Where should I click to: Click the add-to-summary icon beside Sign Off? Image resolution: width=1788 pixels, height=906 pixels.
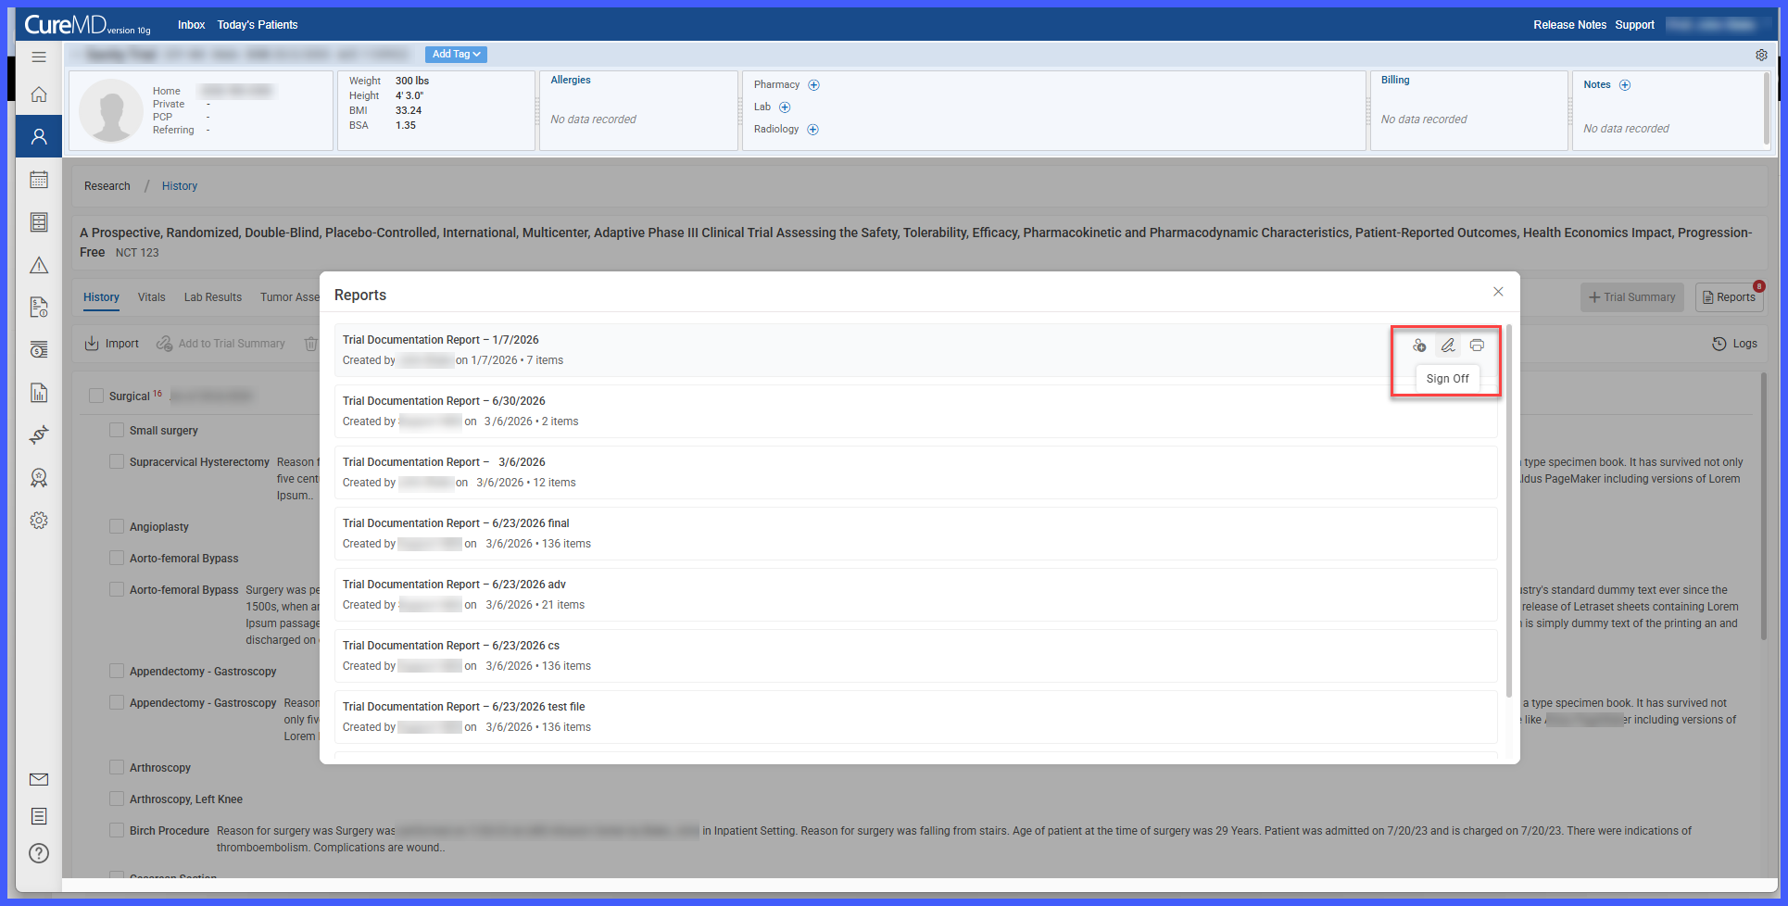(1419, 346)
